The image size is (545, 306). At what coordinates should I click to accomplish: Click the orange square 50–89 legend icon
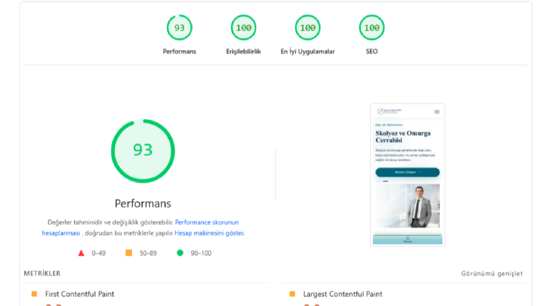(x=129, y=252)
